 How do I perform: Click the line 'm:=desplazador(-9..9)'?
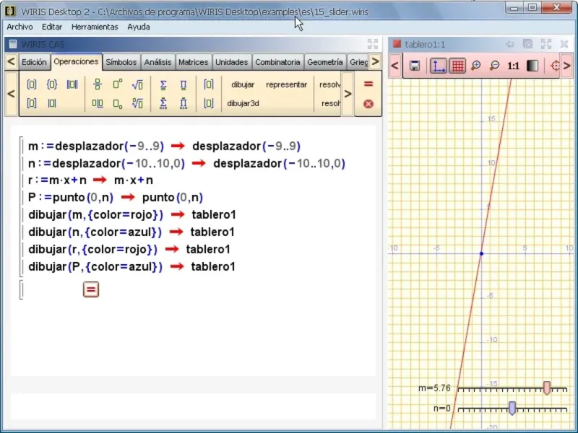coord(165,146)
